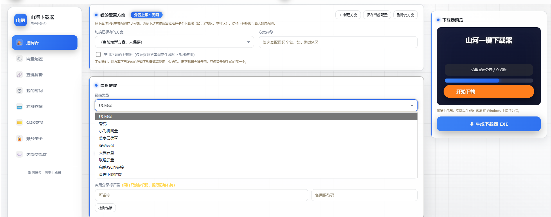Click the 删除此方案 button
The image size is (551, 217).
pyautogui.click(x=406, y=15)
